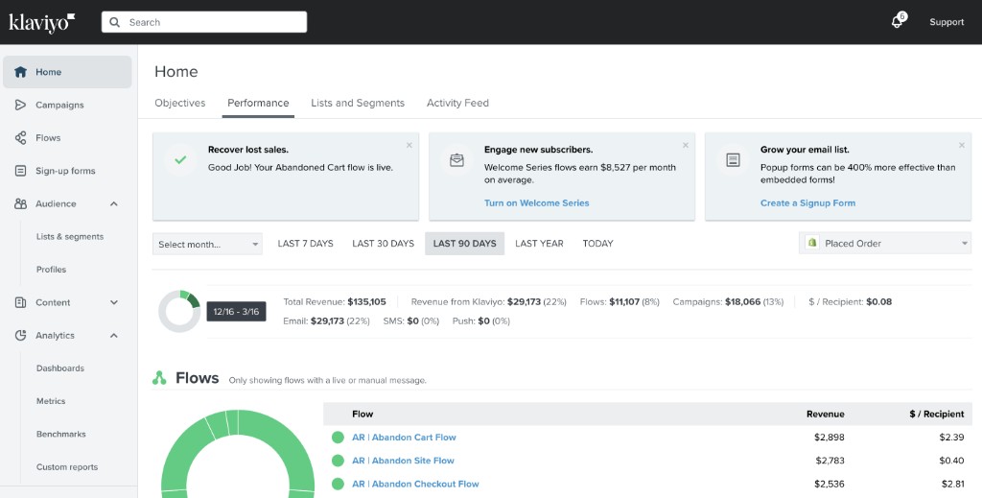Screen dimensions: 982x498
Task: Click the large green Flows donut chart
Action: click(x=238, y=454)
